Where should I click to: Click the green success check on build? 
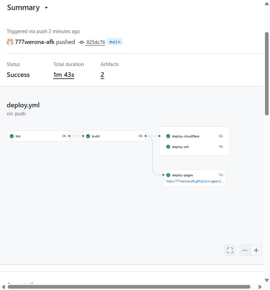88,136
